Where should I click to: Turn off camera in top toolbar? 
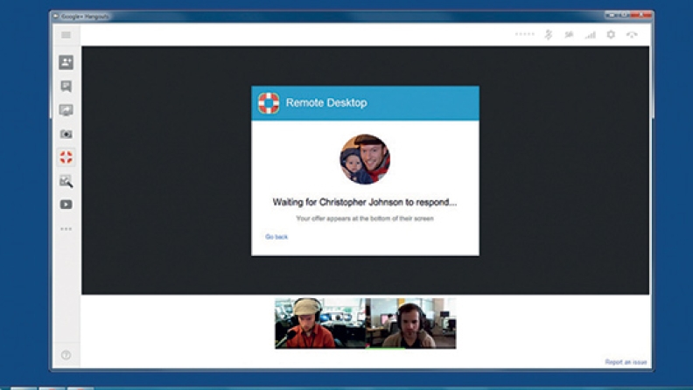pos(570,34)
